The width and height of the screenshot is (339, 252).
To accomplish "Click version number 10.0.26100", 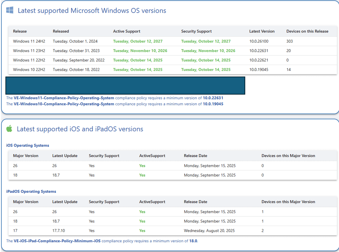I will (259, 41).
